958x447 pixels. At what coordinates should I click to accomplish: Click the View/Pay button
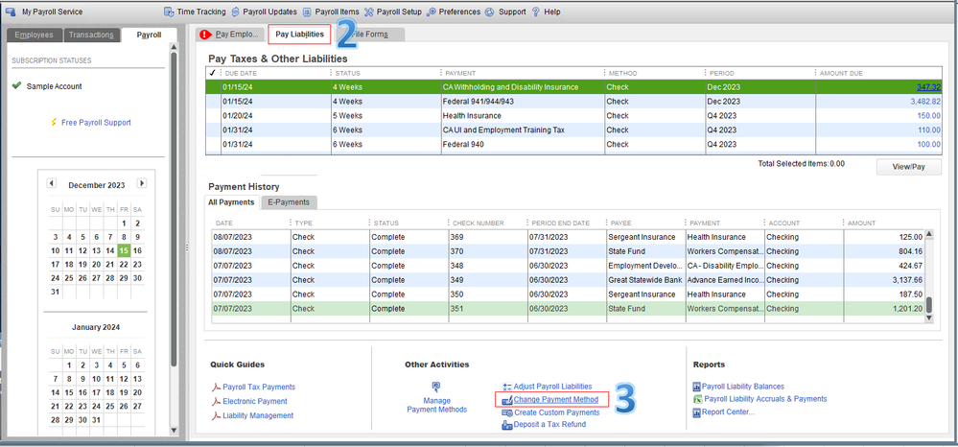pyautogui.click(x=907, y=167)
